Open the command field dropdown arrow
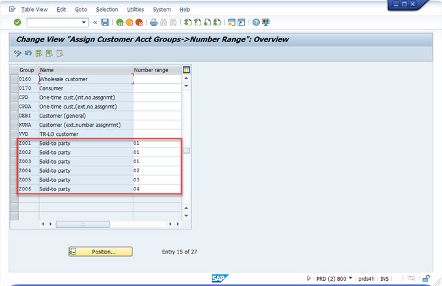The height and width of the screenshot is (286, 442). tap(84, 22)
